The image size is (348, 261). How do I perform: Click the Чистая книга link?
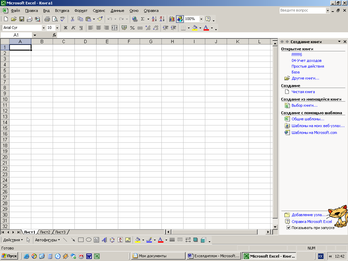pyautogui.click(x=303, y=92)
